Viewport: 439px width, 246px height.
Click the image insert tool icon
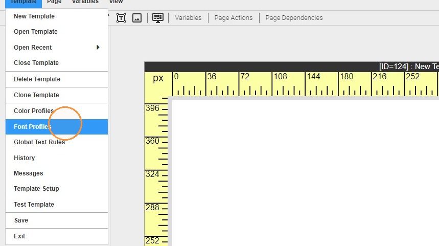[x=137, y=18]
